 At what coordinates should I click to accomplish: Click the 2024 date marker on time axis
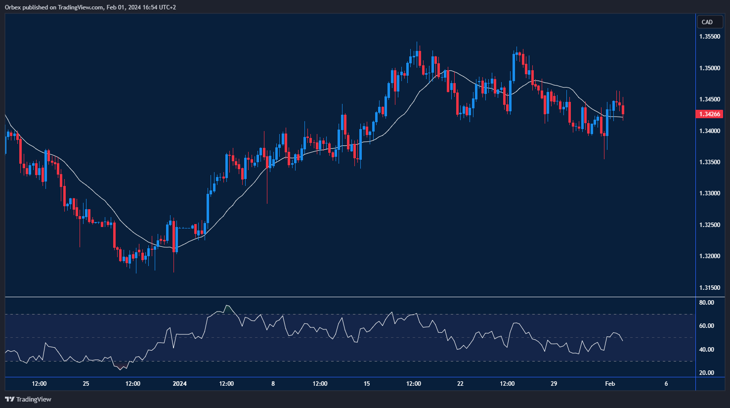tap(179, 384)
